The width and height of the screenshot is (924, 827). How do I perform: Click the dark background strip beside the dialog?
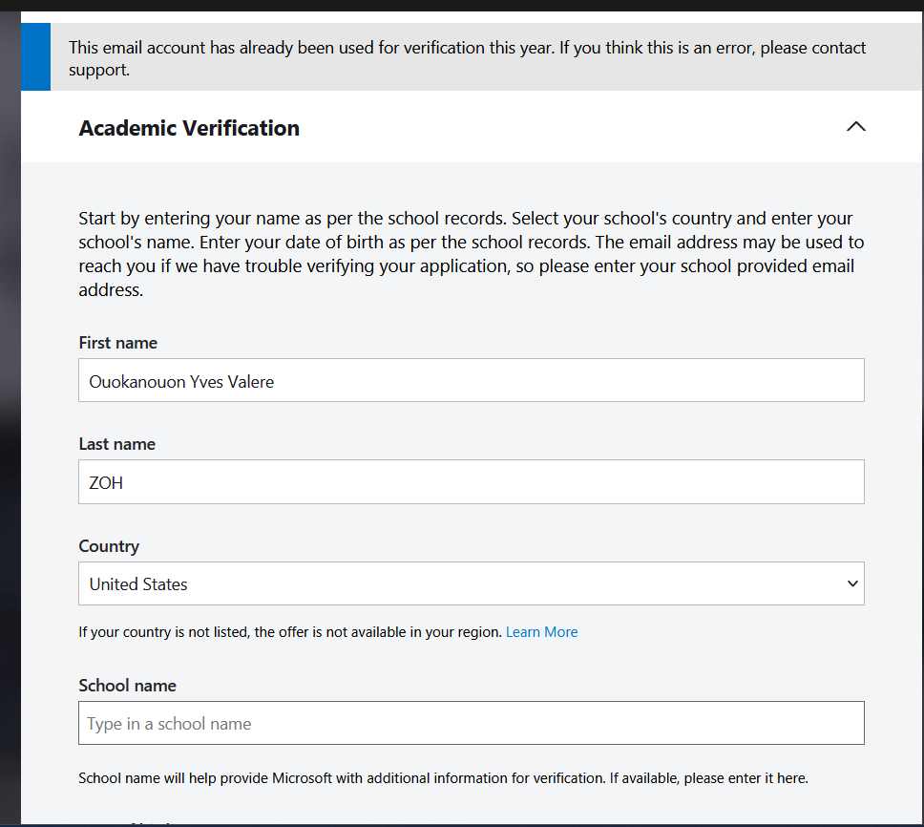click(x=10, y=413)
